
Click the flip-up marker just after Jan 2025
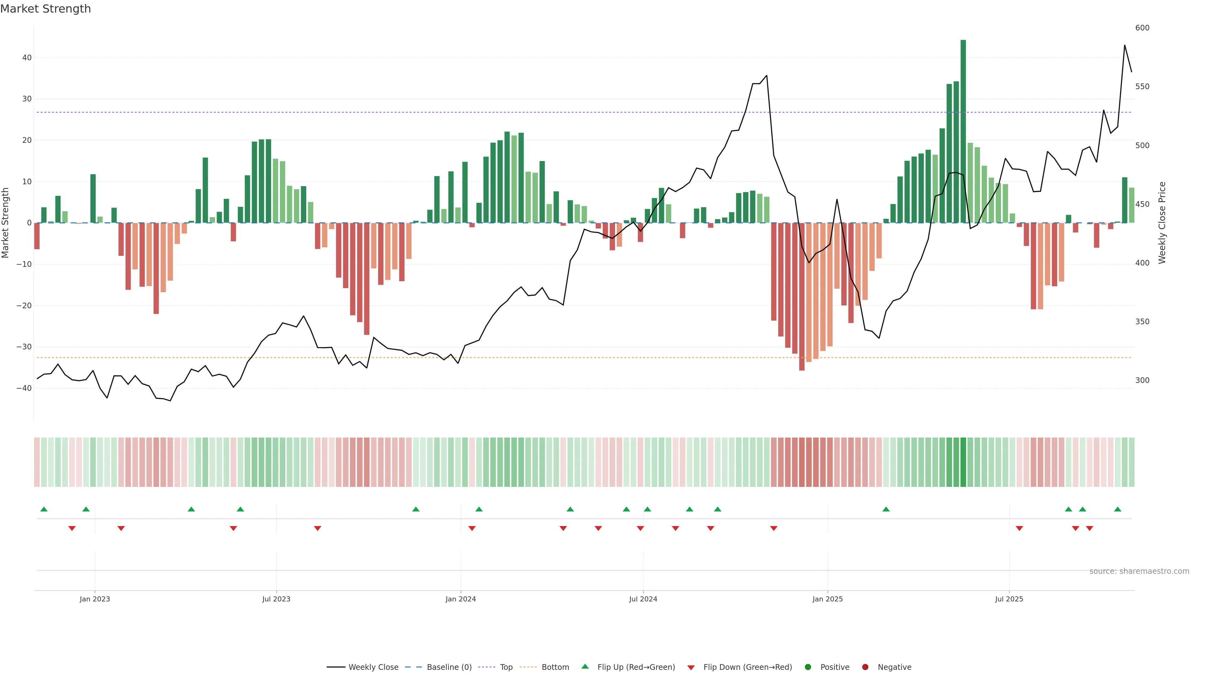[886, 509]
